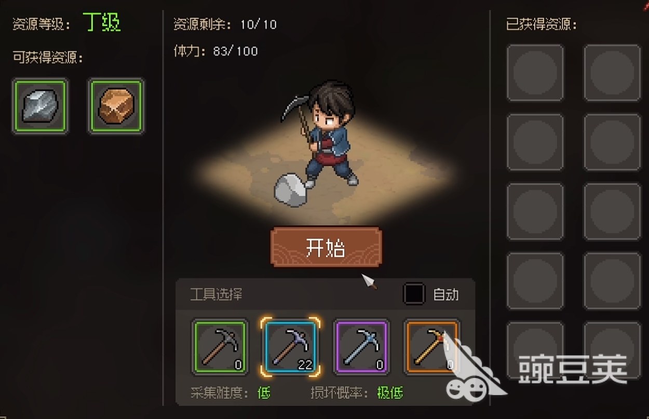Click the second-row left empty resource slot
The height and width of the screenshot is (419, 649).
coord(535,142)
